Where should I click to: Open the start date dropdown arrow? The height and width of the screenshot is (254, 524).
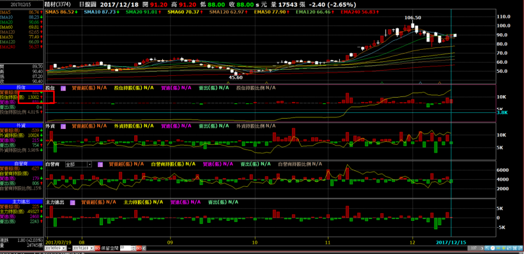(63, 248)
